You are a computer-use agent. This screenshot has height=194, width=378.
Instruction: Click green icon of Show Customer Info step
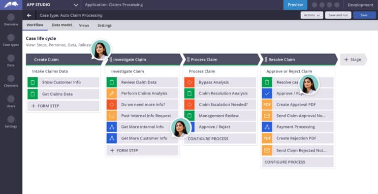(32, 82)
